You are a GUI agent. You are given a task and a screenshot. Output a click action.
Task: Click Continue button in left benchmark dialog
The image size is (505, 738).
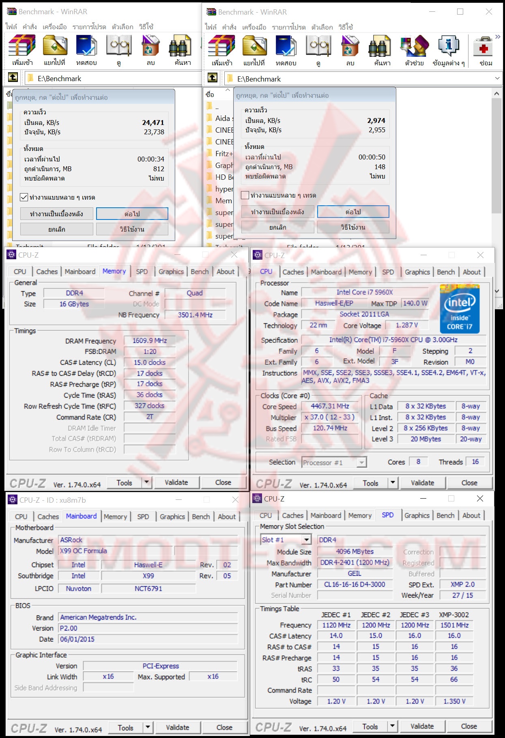pos(132,214)
